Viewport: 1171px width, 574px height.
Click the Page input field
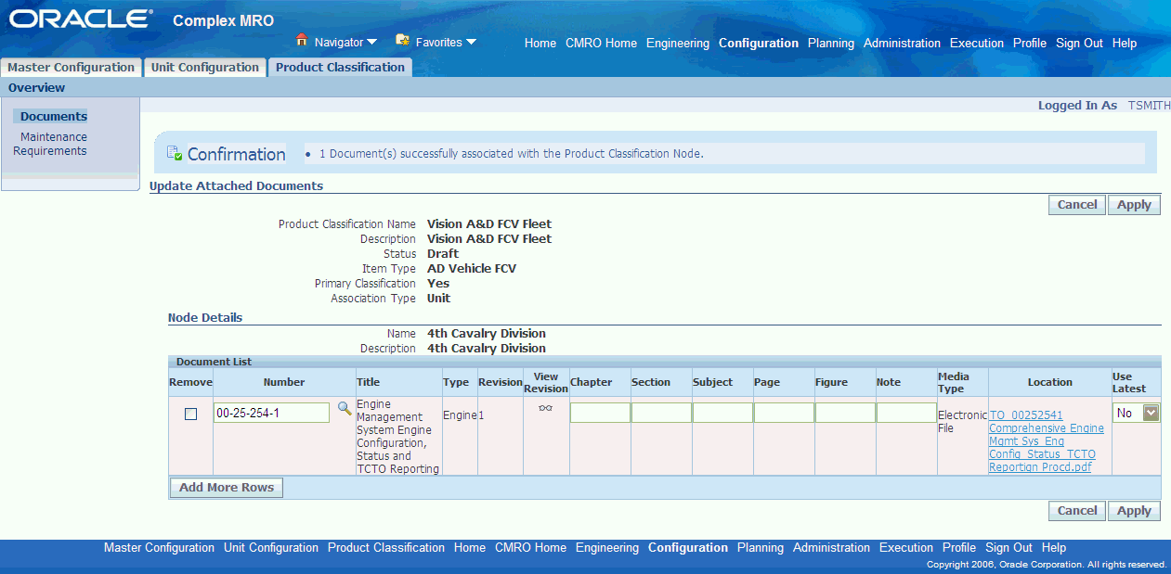[x=784, y=413]
